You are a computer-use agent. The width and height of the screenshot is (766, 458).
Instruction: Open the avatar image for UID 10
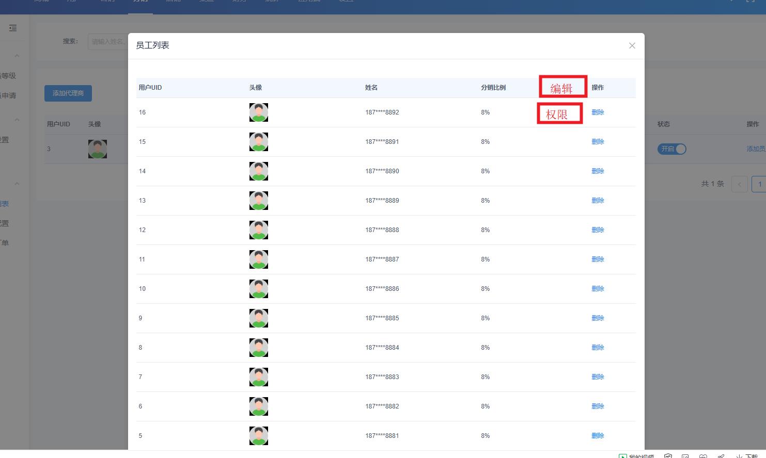tap(258, 289)
